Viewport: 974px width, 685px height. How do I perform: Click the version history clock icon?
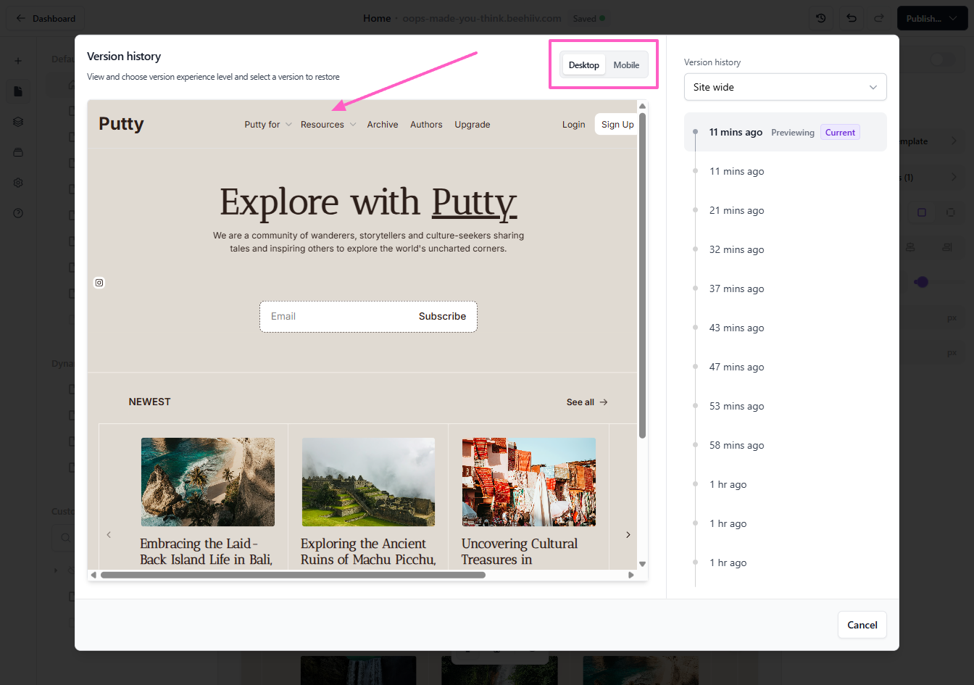[820, 18]
